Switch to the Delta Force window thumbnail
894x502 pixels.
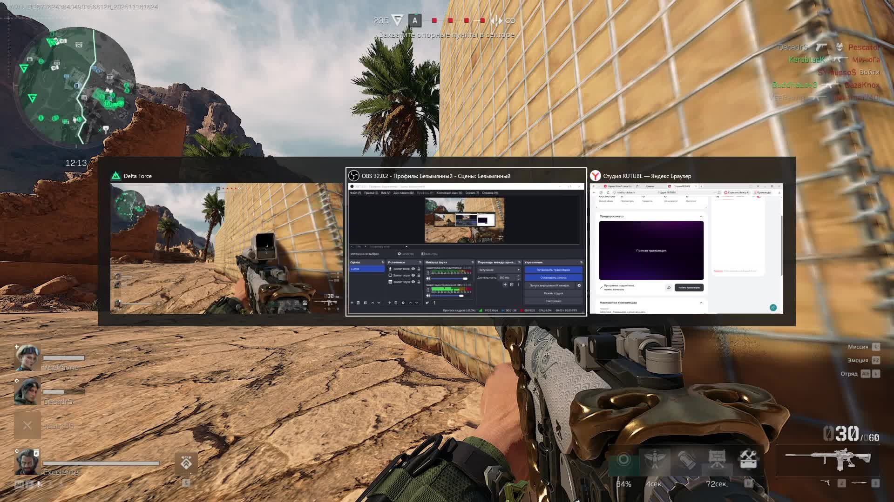tap(226, 248)
